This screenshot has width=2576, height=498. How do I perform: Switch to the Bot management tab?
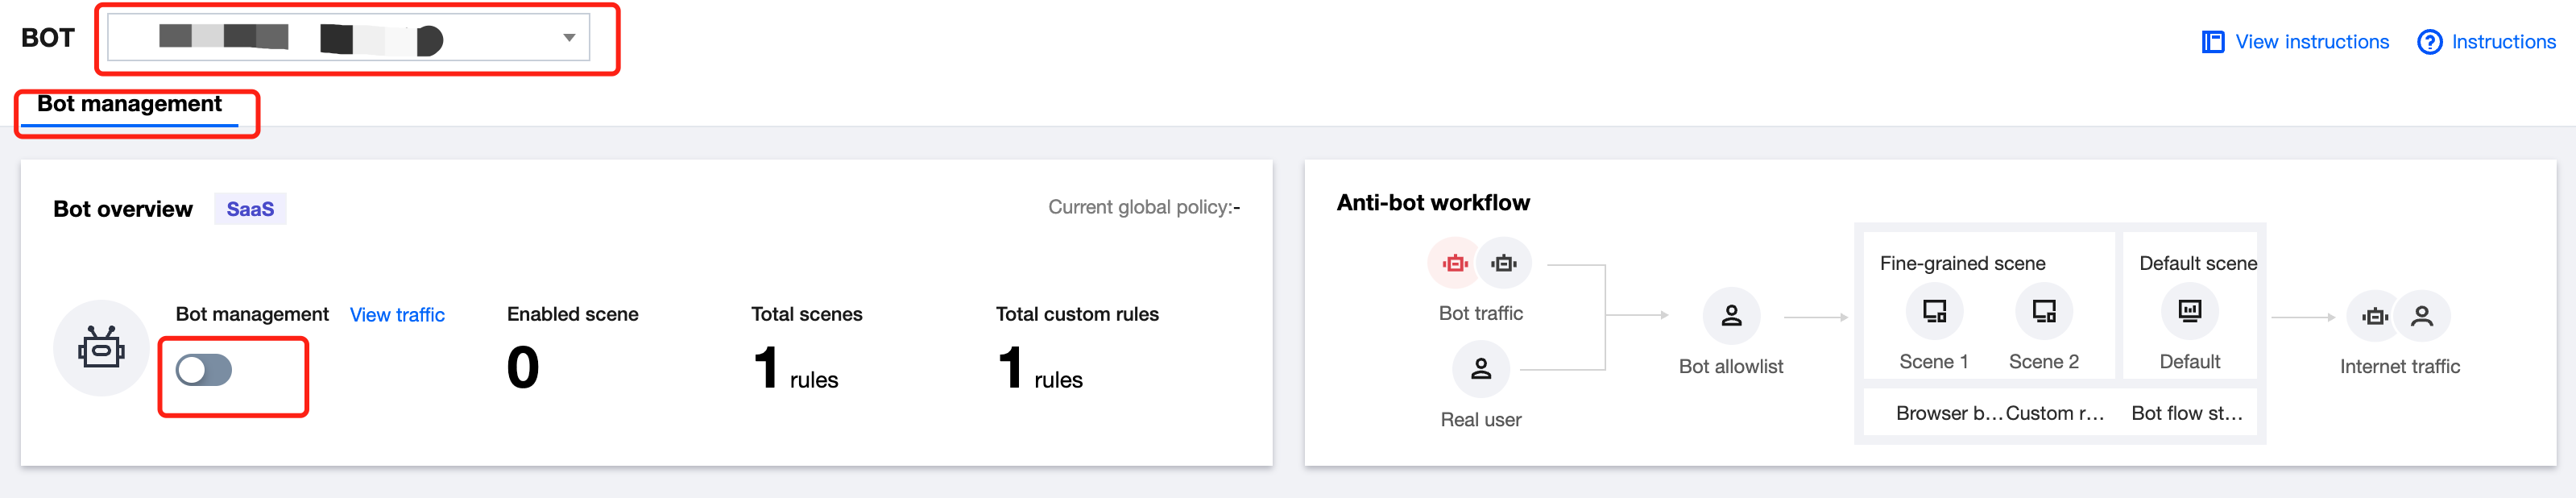pyautogui.click(x=129, y=104)
